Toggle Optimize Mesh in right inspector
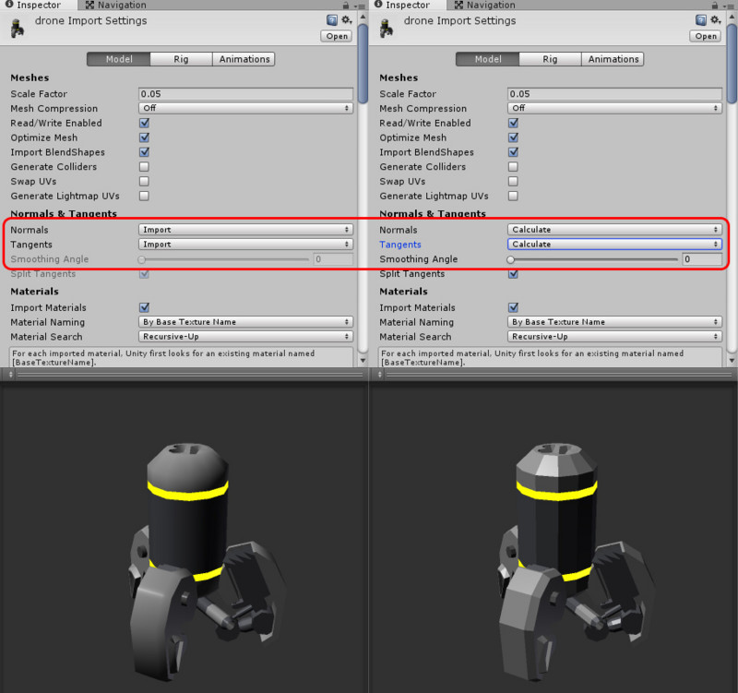Viewport: 738px width, 693px height. tap(514, 137)
